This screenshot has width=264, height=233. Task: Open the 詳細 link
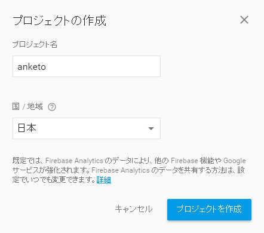click(104, 180)
